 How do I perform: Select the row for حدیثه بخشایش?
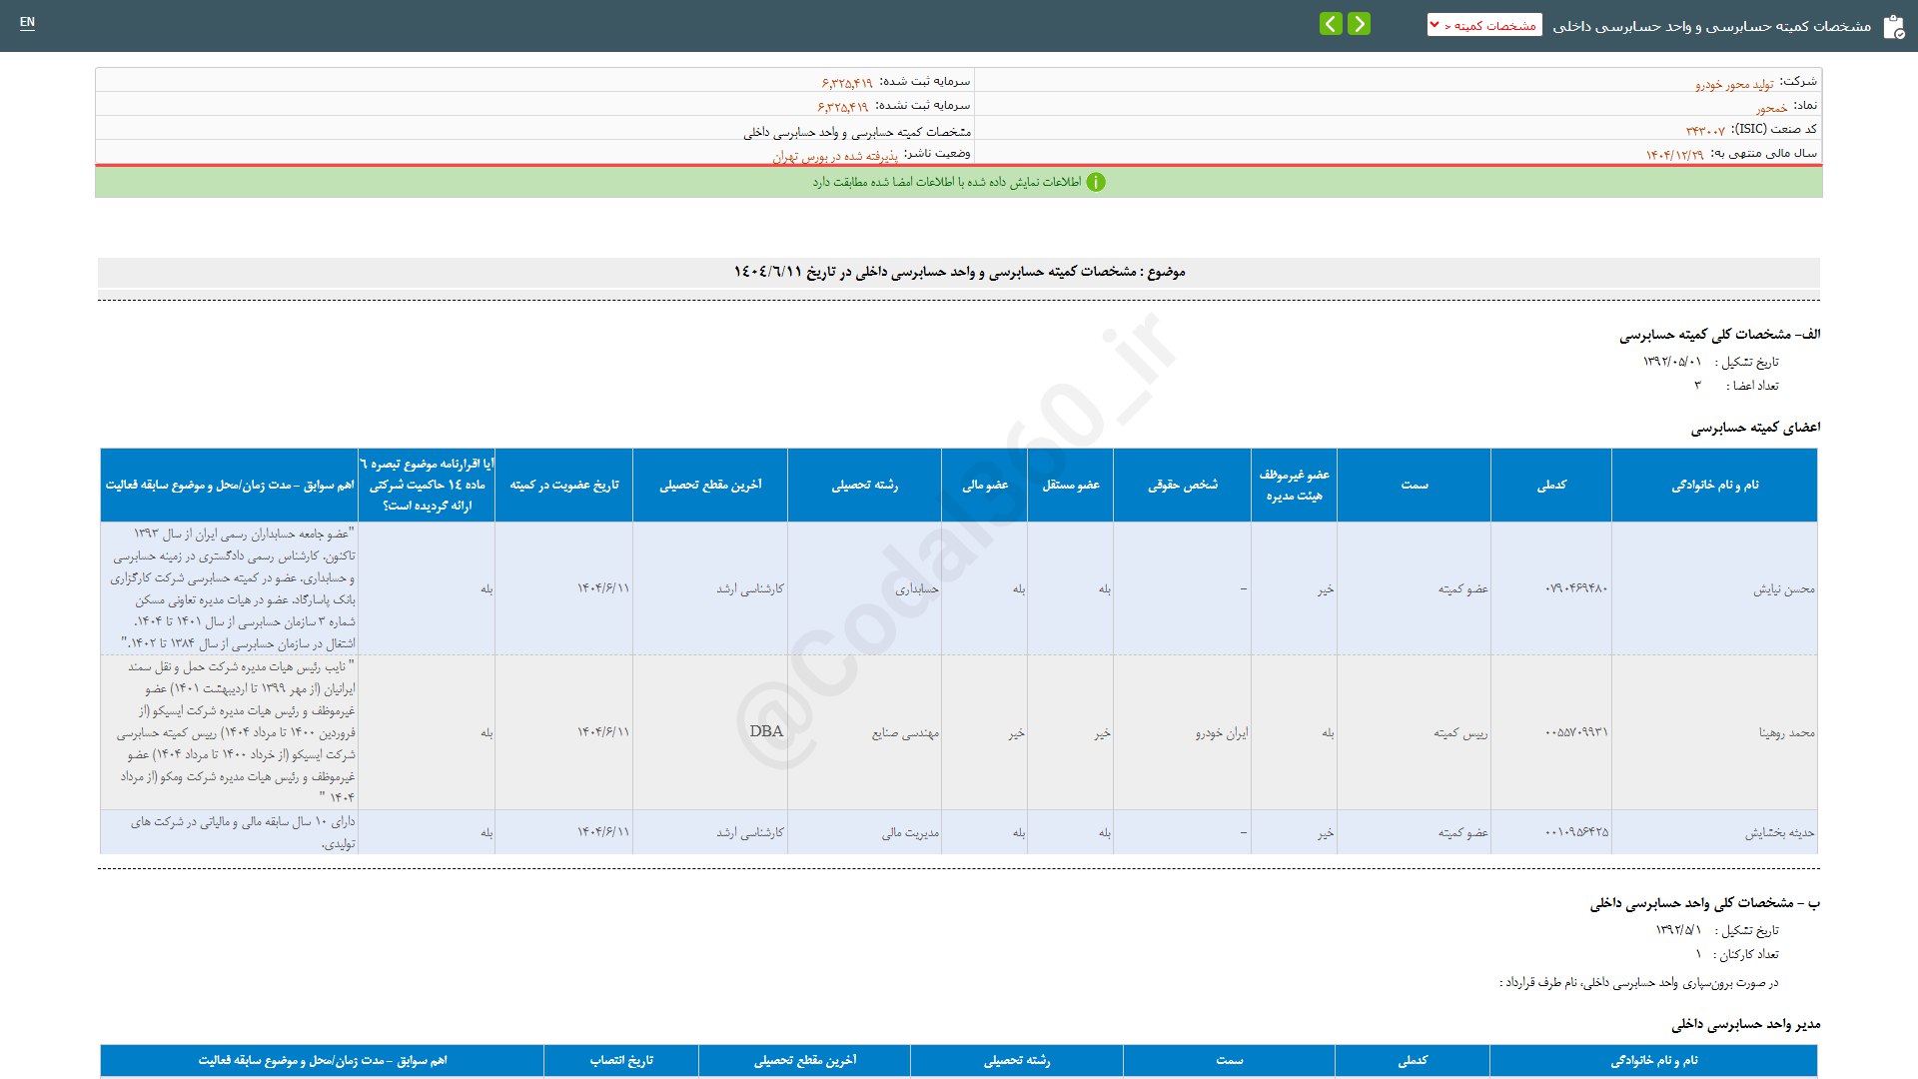[1779, 832]
